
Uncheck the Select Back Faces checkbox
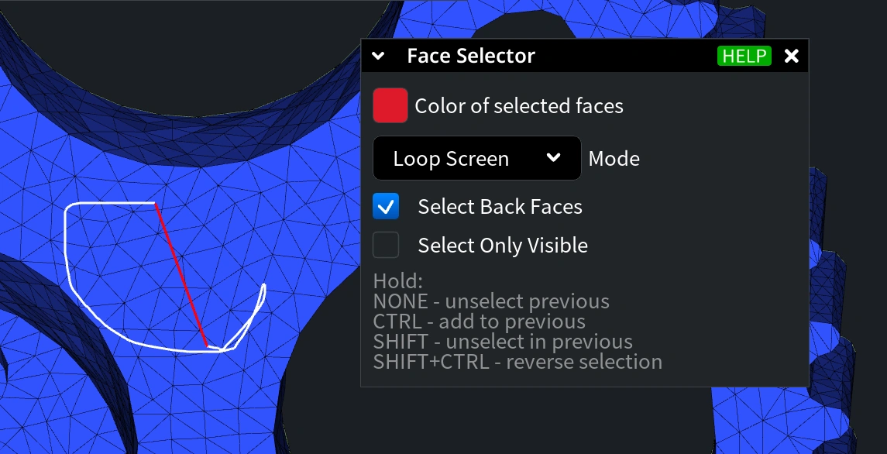point(386,207)
